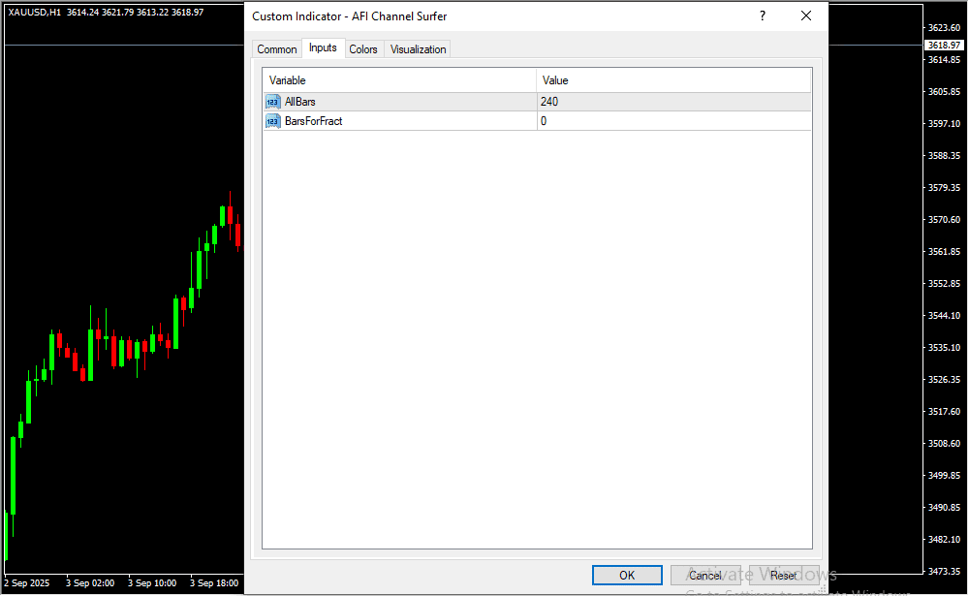Switch to the Common tab

click(x=277, y=49)
